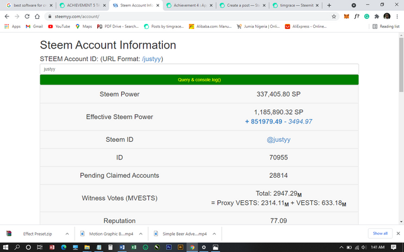Open Task View in the taskbar
Viewport: 404px width, 252px height.
[x=40, y=247]
